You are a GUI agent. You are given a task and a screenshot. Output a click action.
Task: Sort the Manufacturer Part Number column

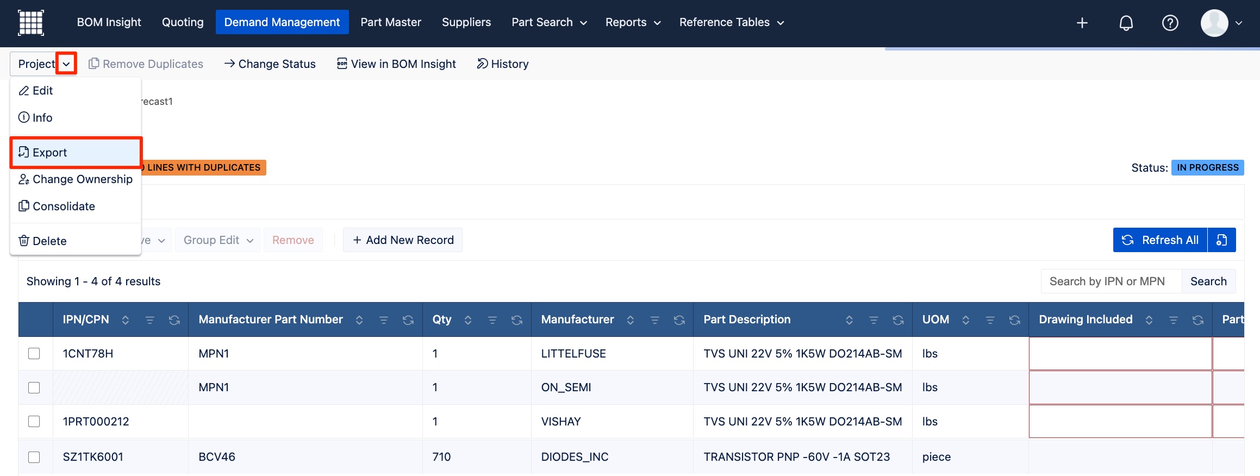point(359,320)
